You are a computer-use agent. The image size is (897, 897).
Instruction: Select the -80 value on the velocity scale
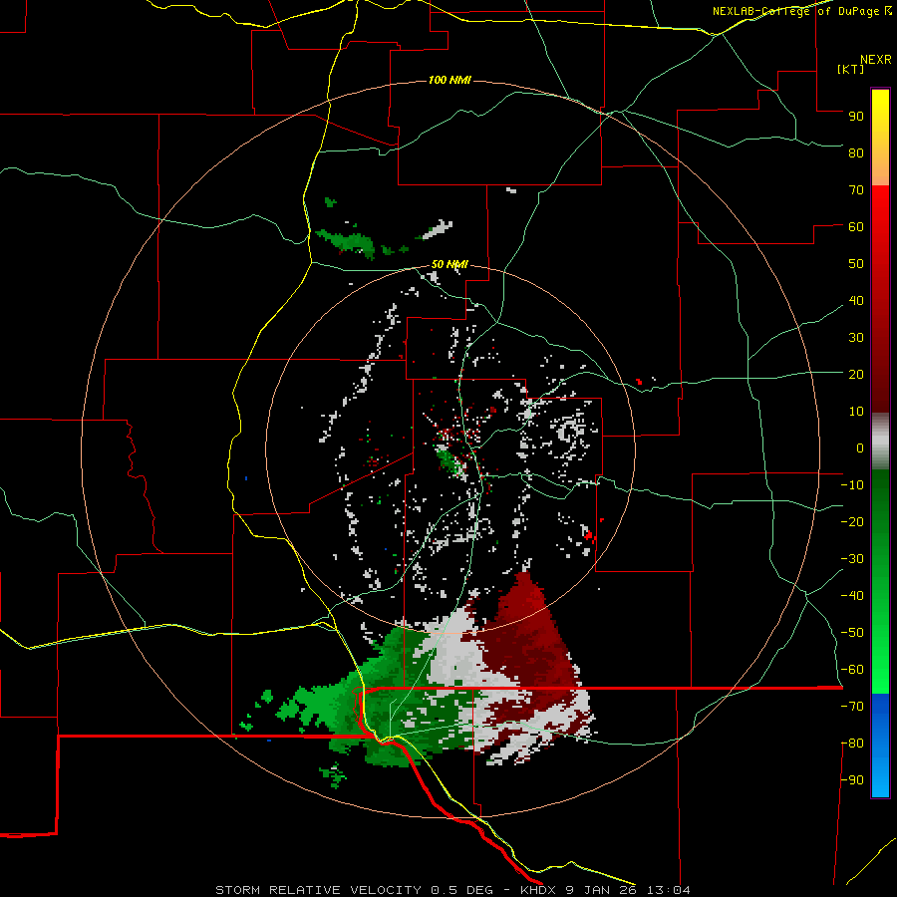(x=852, y=744)
